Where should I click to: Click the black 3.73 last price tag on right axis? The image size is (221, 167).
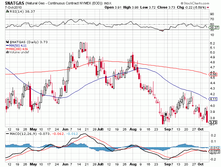(x=213, y=122)
